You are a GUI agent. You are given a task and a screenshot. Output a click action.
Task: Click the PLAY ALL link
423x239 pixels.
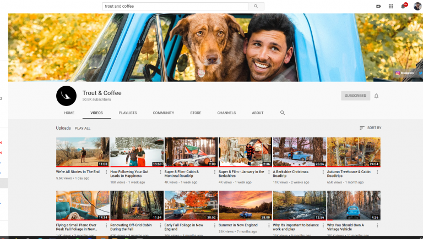[x=83, y=128]
